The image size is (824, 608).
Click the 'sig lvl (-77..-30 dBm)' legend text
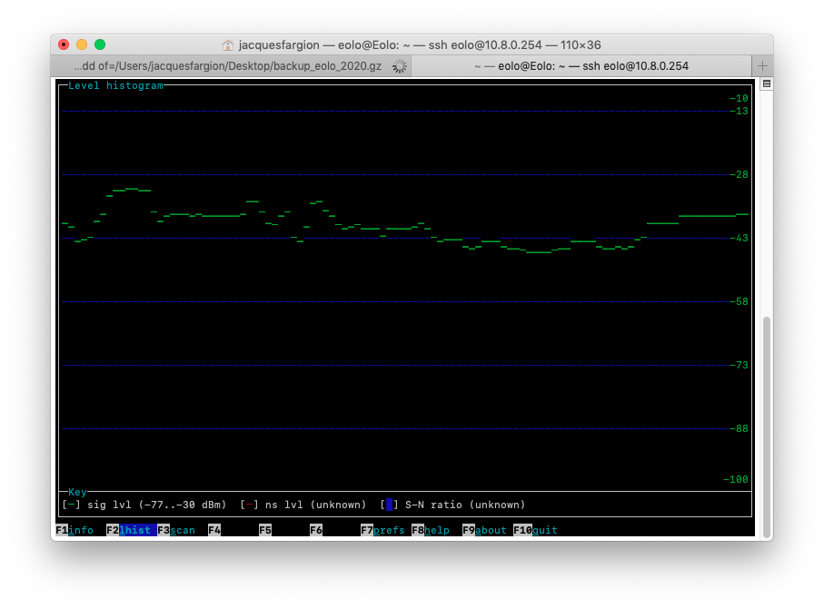(x=156, y=505)
